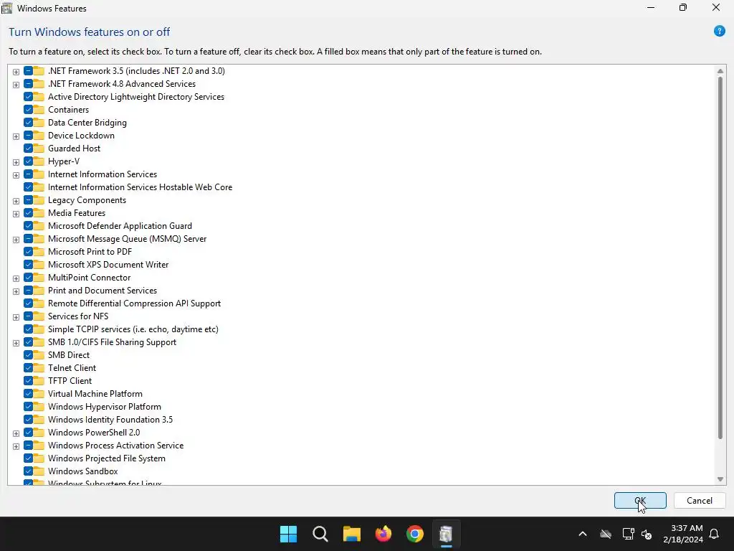Expand .NET Framework 3.5 tree node

point(16,72)
